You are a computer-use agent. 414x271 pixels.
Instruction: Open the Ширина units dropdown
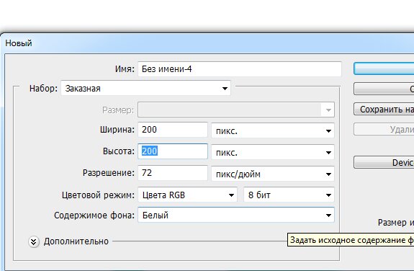[x=273, y=130]
